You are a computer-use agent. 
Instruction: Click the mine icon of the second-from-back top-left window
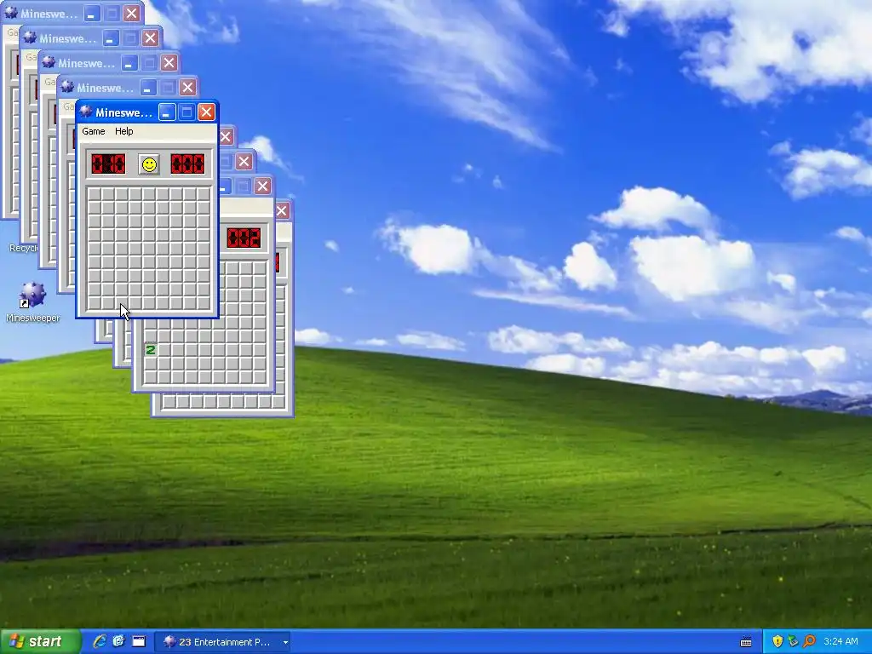click(30, 37)
